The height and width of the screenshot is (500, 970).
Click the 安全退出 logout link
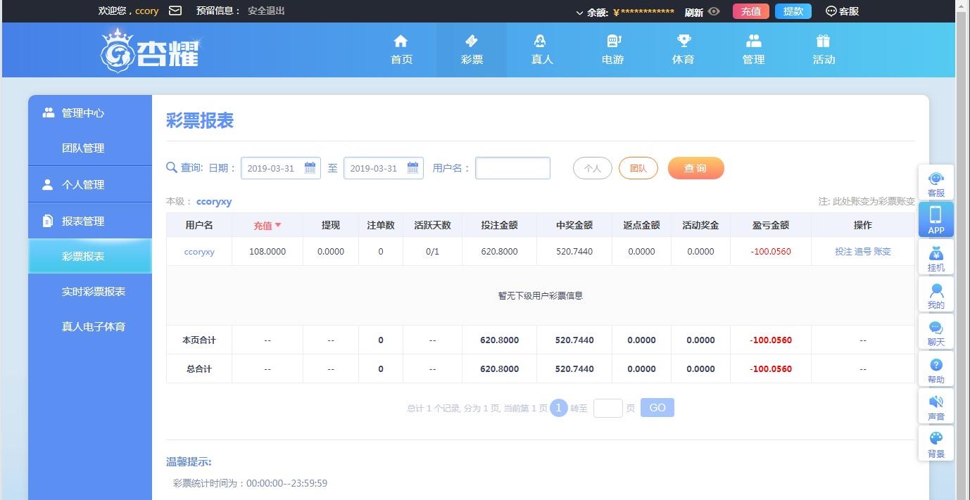click(x=266, y=11)
